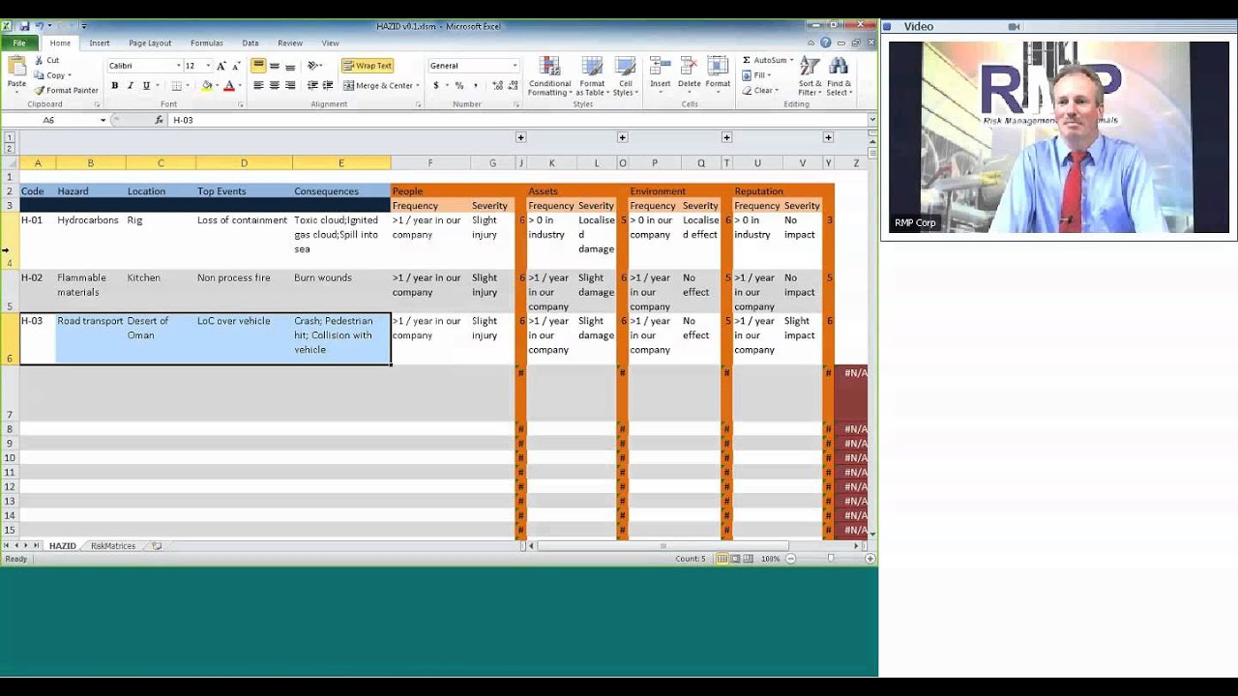
Task: Click the horizontal scrollbar thumb
Action: coord(663,546)
